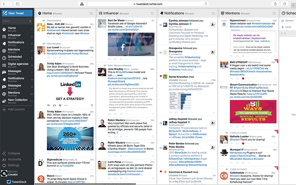Reply to Trinity Adam's GET A STRATEGY tweet
296x185 pixels.
(x=49, y=105)
